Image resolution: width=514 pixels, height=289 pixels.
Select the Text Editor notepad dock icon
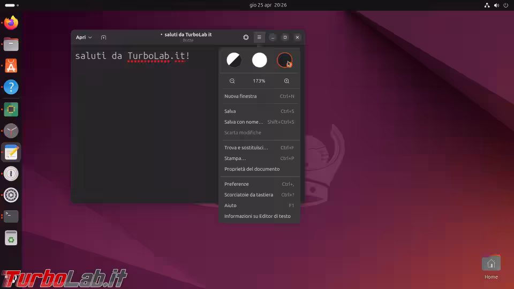11,153
